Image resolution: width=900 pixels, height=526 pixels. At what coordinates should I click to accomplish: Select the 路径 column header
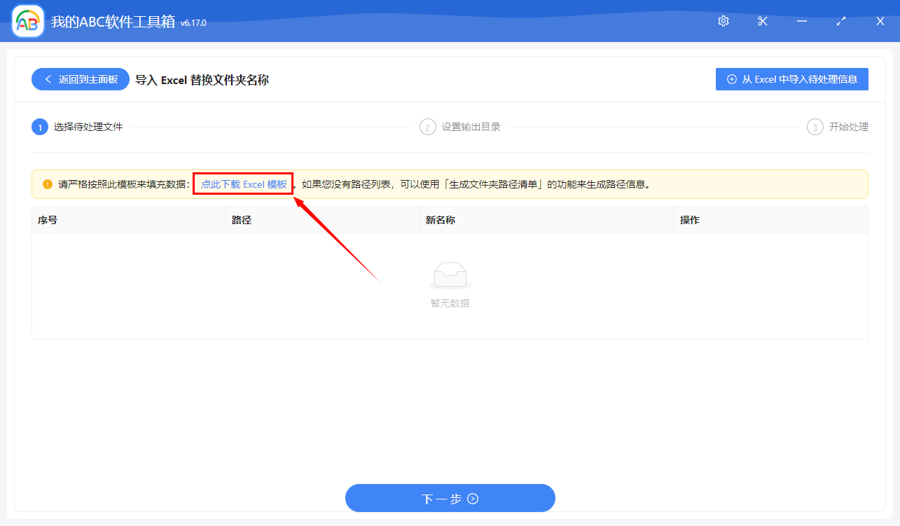pyautogui.click(x=242, y=220)
